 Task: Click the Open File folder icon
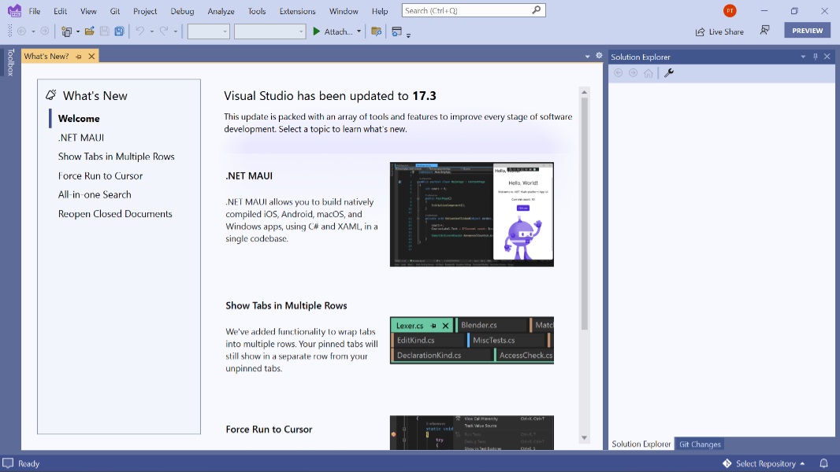[x=90, y=31]
